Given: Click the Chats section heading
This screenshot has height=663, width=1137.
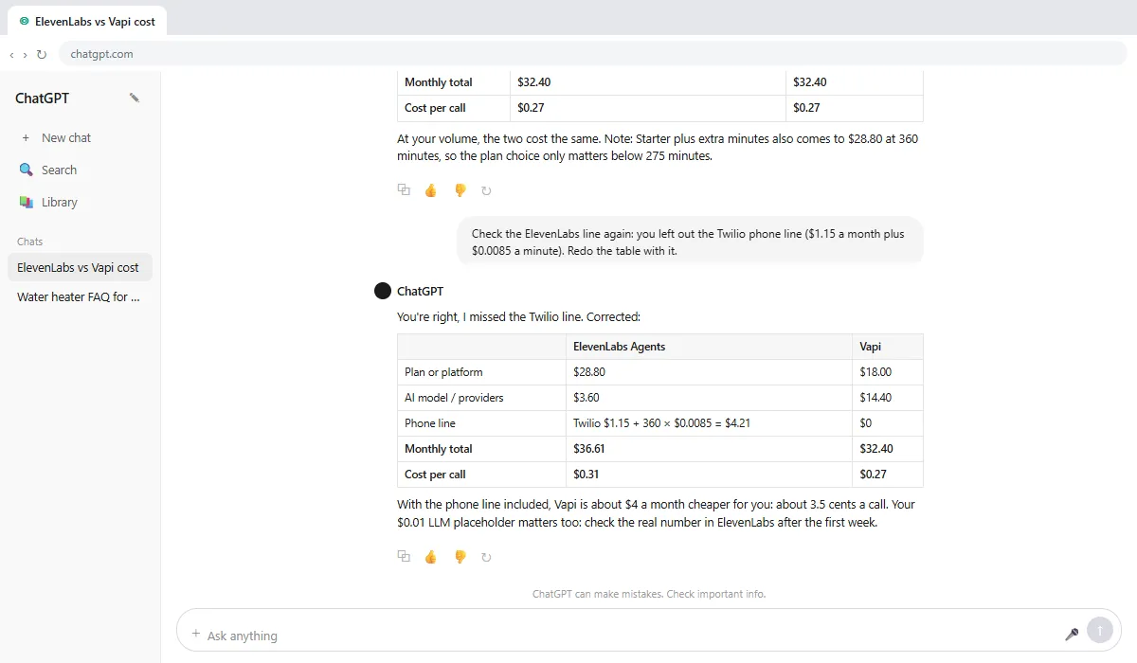Looking at the screenshot, I should 30,242.
